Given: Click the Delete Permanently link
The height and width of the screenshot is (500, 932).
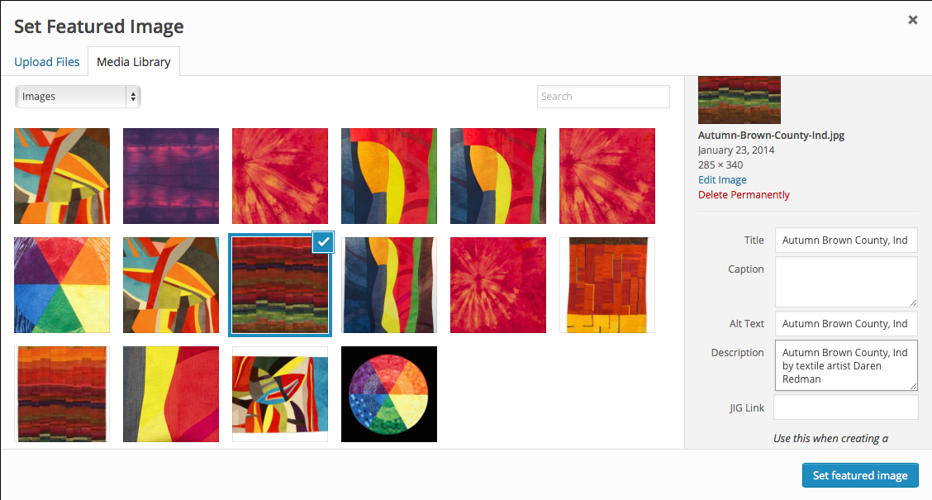Looking at the screenshot, I should [744, 194].
